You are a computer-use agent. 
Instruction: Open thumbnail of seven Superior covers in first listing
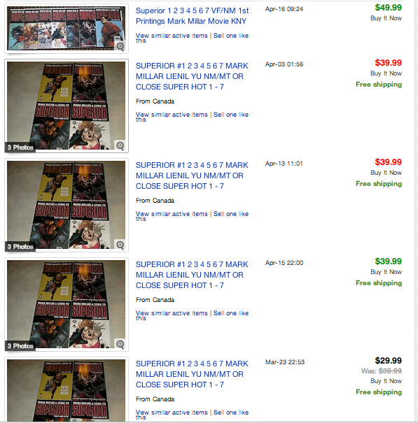(67, 29)
